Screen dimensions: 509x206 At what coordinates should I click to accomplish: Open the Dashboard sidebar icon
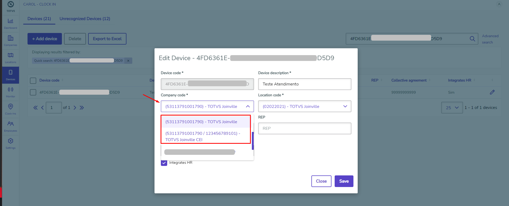point(11,23)
